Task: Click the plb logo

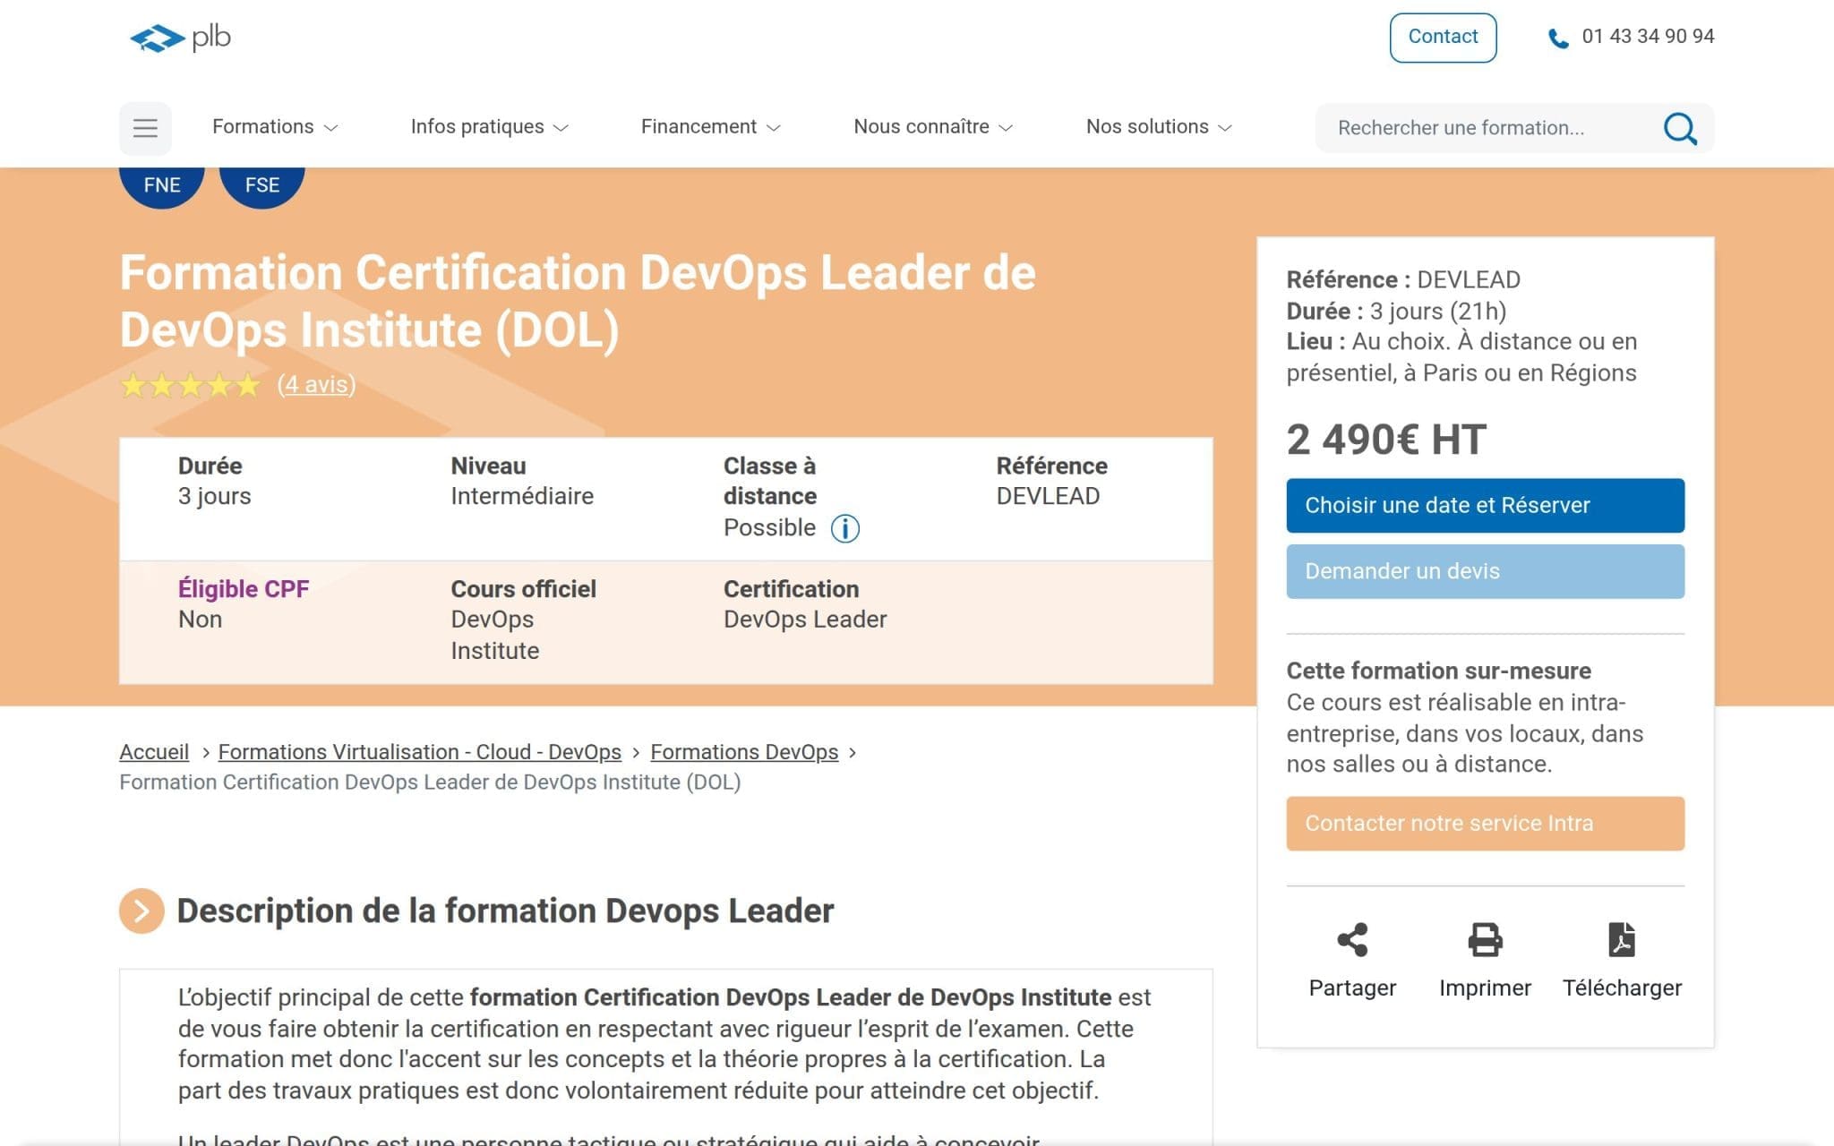Action: [178, 38]
